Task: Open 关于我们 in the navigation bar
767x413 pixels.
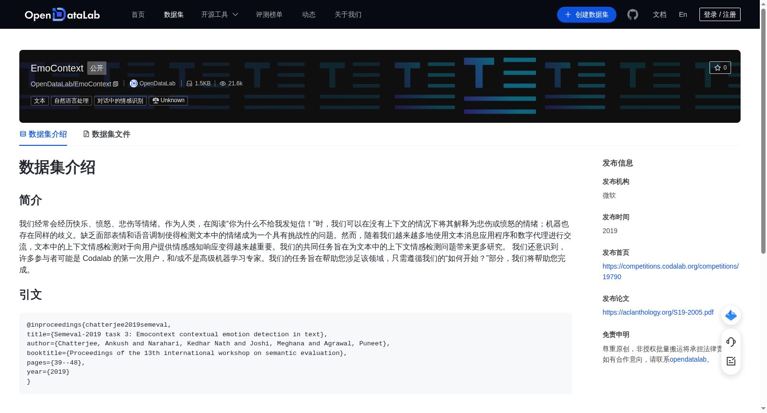Action: pos(348,14)
